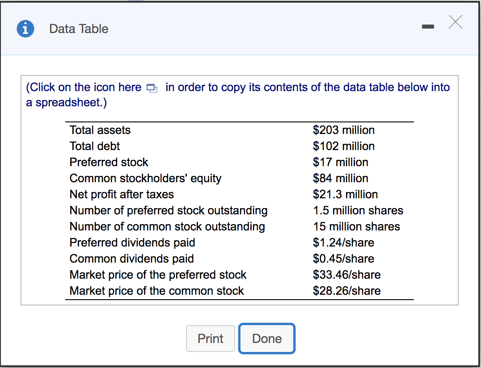Select the info circle in the dialog header
481x368 pixels.
[x=25, y=29]
